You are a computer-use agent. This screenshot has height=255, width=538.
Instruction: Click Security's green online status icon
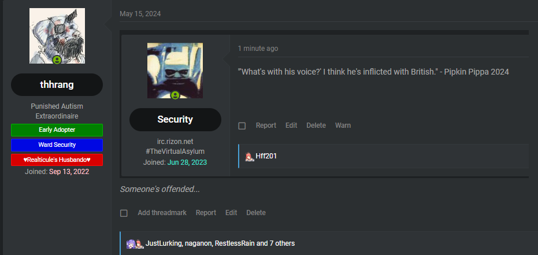pyautogui.click(x=175, y=95)
